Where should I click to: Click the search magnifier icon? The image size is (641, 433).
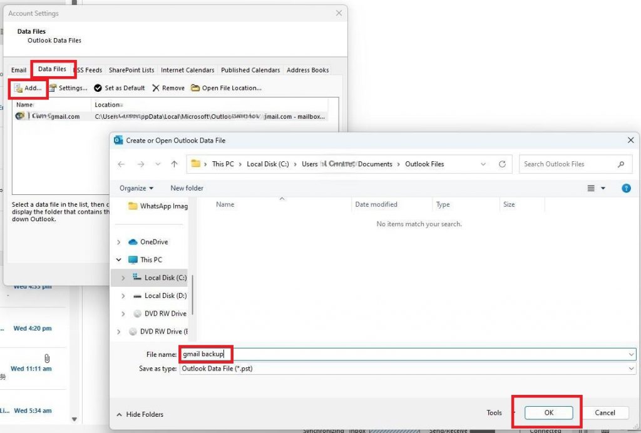621,164
